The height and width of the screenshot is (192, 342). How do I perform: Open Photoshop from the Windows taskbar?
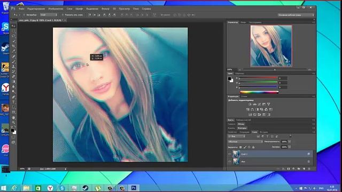coord(134,188)
